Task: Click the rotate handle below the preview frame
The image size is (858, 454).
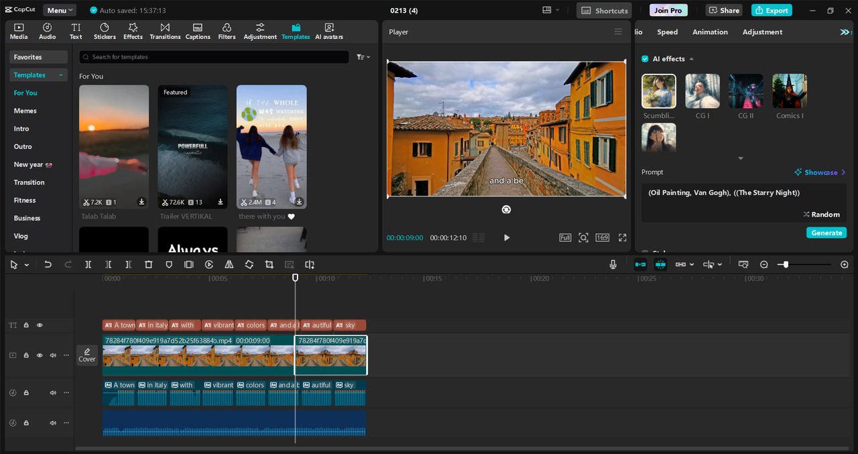Action: (x=506, y=209)
